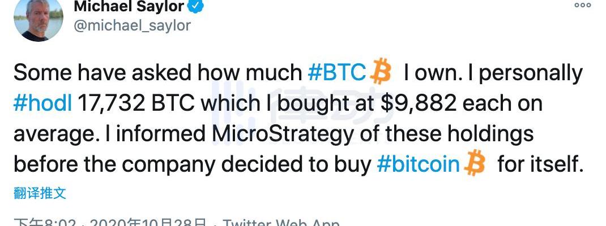Open the #bitcoin hashtag
The width and height of the screenshot is (606, 226).
[418, 164]
